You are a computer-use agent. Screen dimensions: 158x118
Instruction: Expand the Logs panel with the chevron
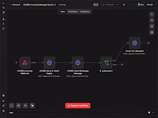tap(153, 113)
